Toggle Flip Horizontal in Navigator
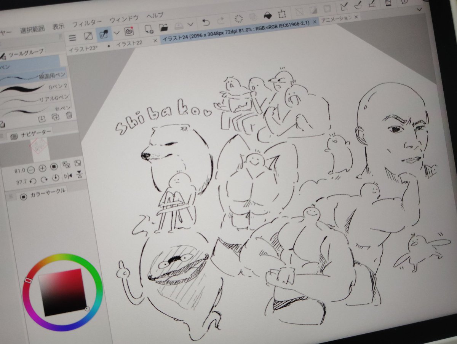The image size is (457, 344). coord(68,176)
